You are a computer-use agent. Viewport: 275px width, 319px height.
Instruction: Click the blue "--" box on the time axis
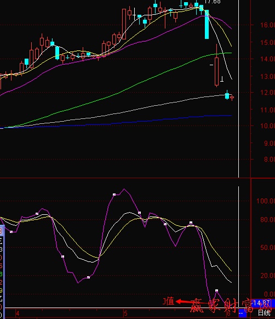click(242, 313)
